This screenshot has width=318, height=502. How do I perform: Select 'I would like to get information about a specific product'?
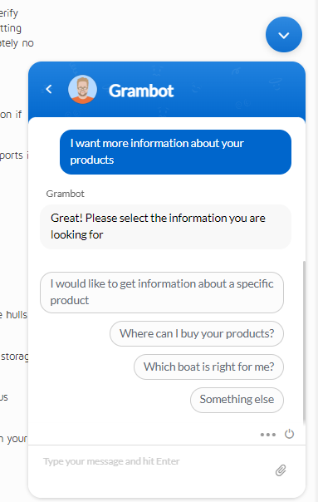(x=162, y=293)
